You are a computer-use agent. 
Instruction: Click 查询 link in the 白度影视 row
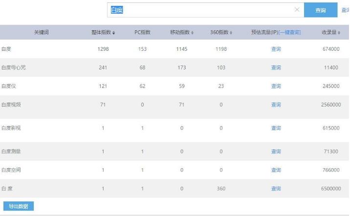pos(276,128)
